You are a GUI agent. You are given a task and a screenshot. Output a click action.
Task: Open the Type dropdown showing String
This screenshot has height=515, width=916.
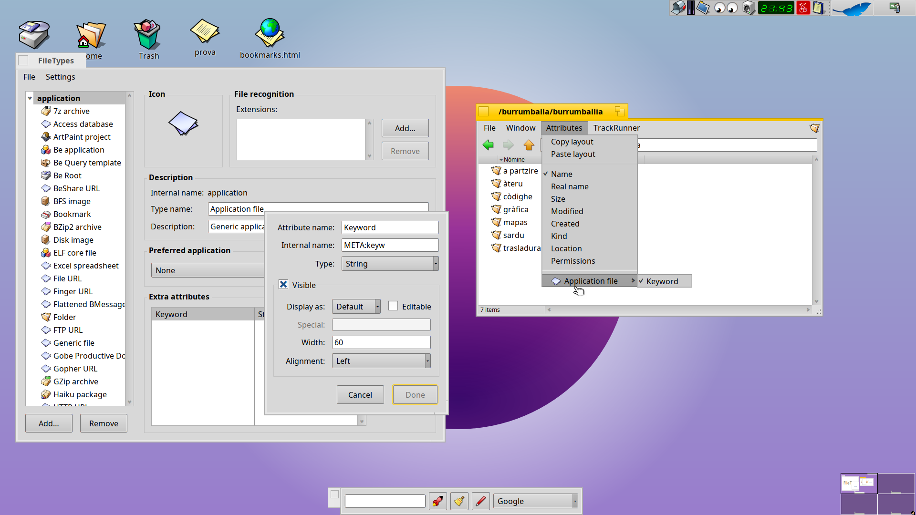[x=390, y=264]
